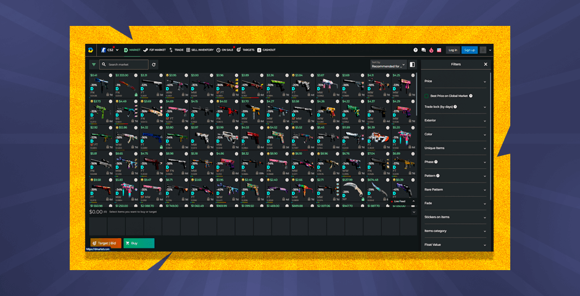Image resolution: width=580 pixels, height=296 pixels.
Task: Open the chat messages icon
Action: click(x=423, y=50)
